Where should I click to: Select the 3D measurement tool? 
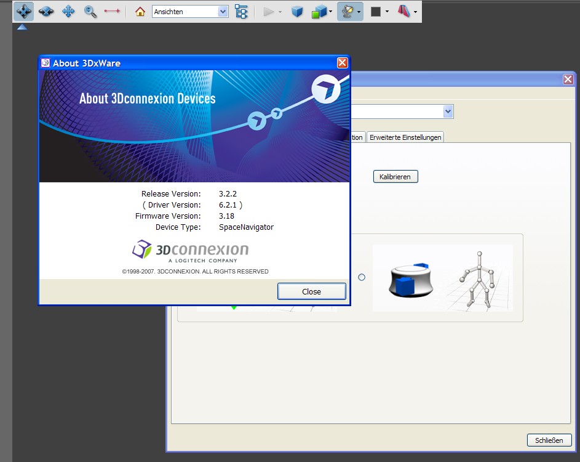point(112,11)
